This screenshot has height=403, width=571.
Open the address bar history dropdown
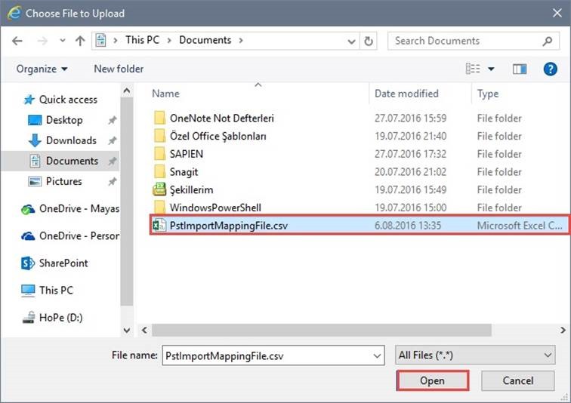pos(351,42)
